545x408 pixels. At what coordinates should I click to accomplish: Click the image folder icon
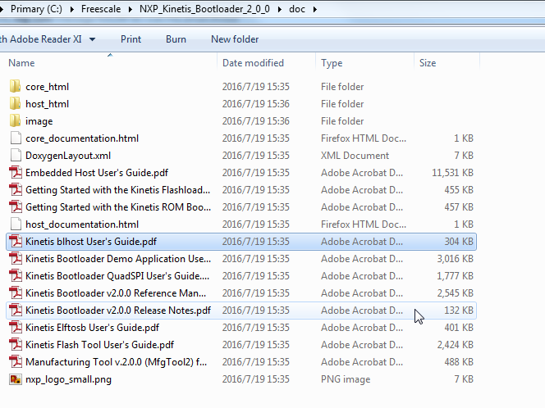pyautogui.click(x=15, y=121)
